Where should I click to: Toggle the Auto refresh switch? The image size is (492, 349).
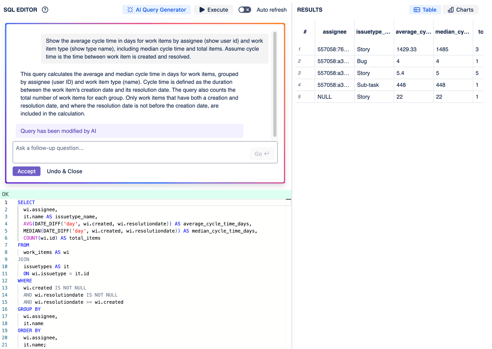click(244, 10)
